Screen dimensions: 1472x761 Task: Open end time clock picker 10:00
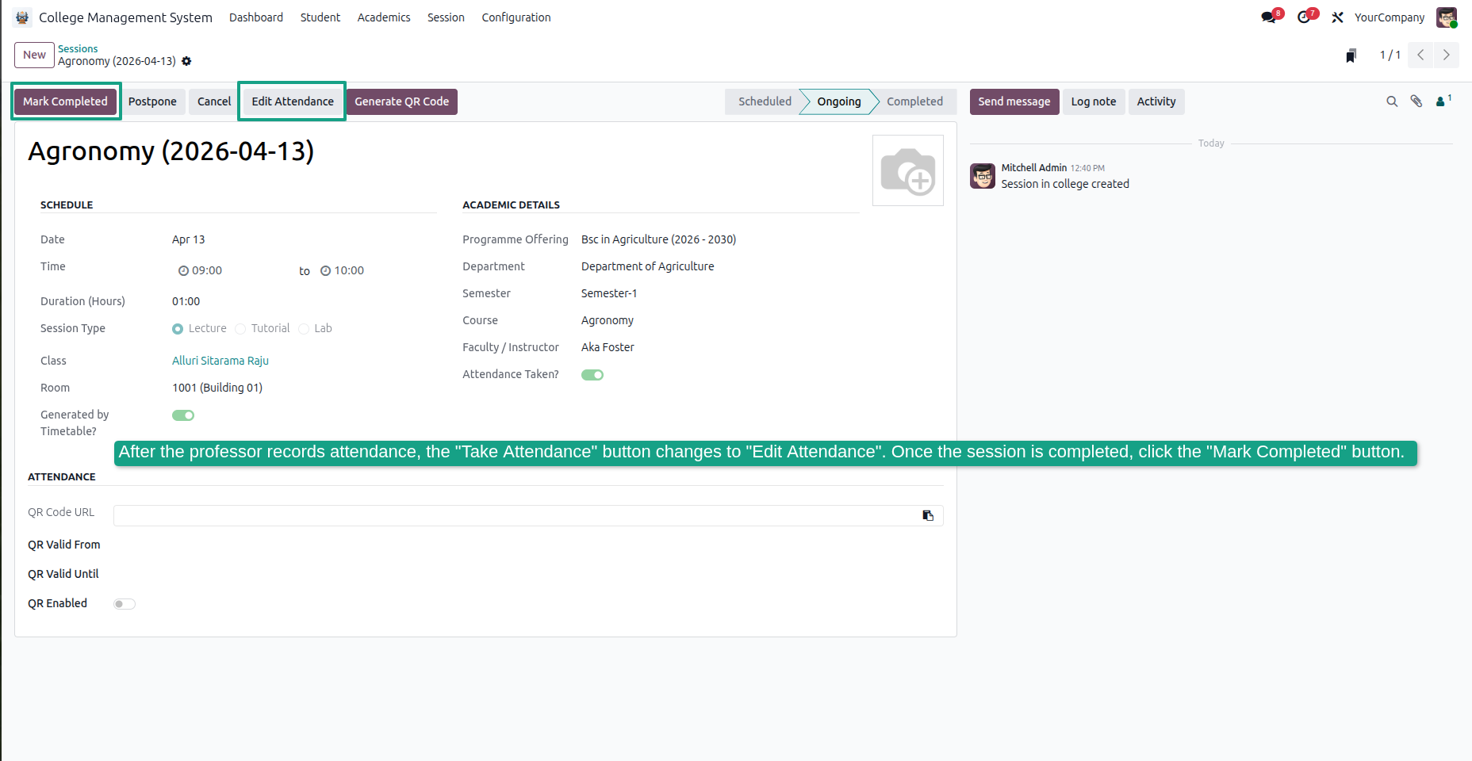(x=325, y=271)
